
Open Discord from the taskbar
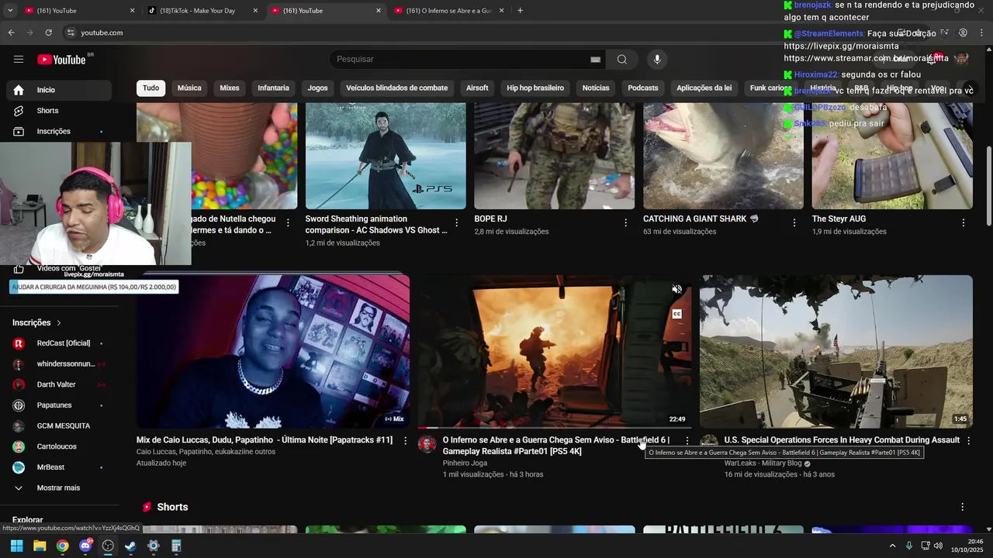coord(85,546)
